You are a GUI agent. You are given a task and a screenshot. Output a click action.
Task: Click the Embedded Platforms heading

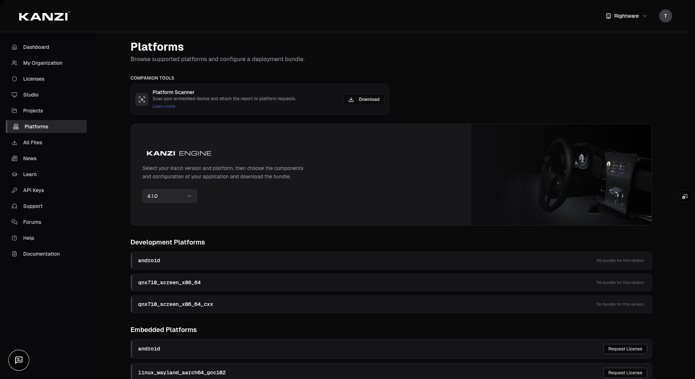(x=164, y=330)
